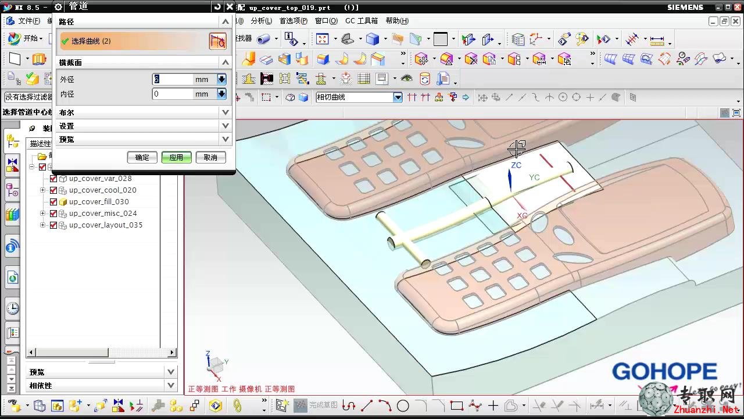Uncheck the up_cover_fill_030 component checkbox
This screenshot has height=419, width=744.
53,202
